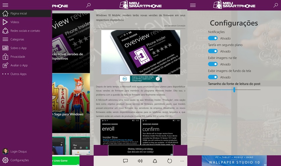The image size is (281, 166).
Task: Click Tamanho da fonte de leitura label
Action: pos(234,84)
